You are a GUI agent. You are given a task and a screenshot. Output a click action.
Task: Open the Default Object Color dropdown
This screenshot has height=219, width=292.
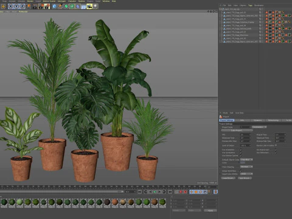246,159
